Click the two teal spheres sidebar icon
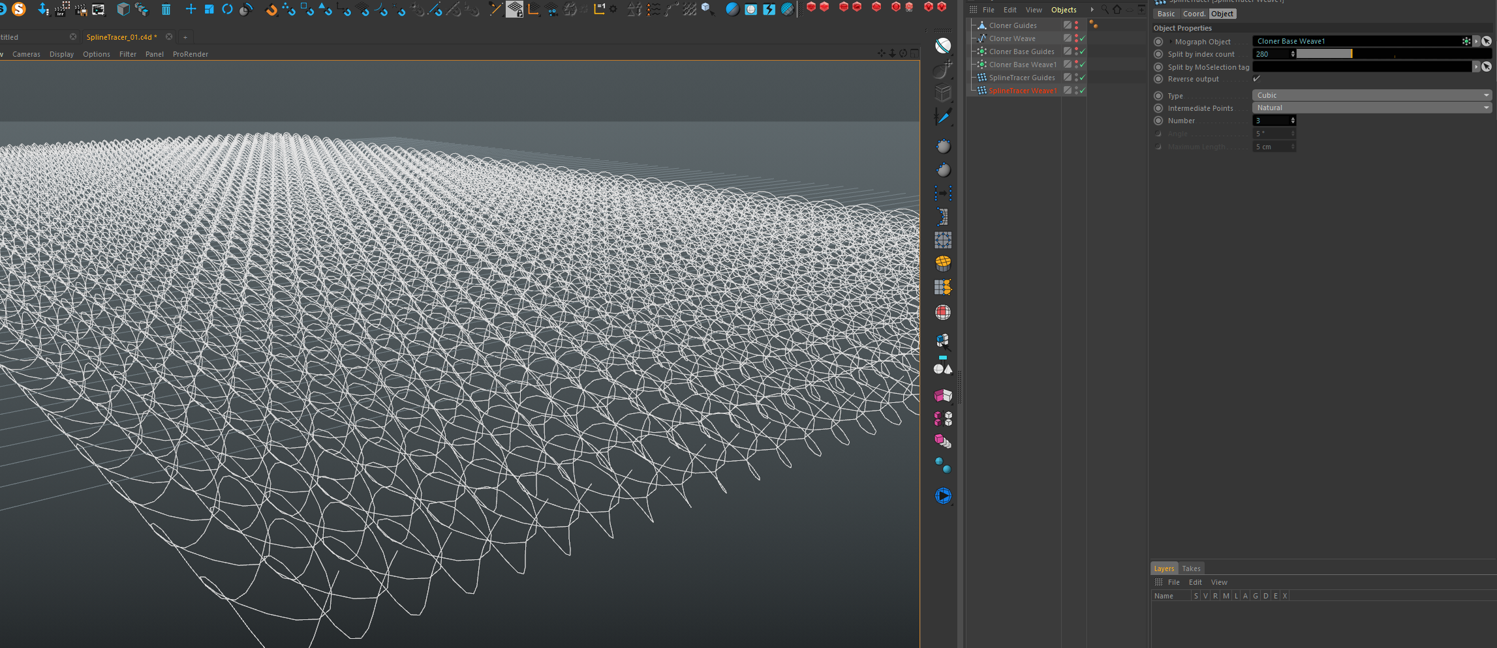The height and width of the screenshot is (648, 1497). (943, 465)
